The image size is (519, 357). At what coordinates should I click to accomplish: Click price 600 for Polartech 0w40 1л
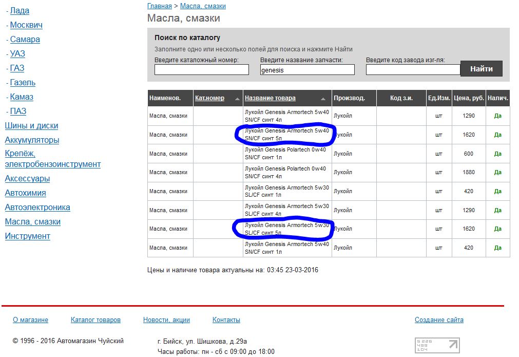tap(468, 154)
